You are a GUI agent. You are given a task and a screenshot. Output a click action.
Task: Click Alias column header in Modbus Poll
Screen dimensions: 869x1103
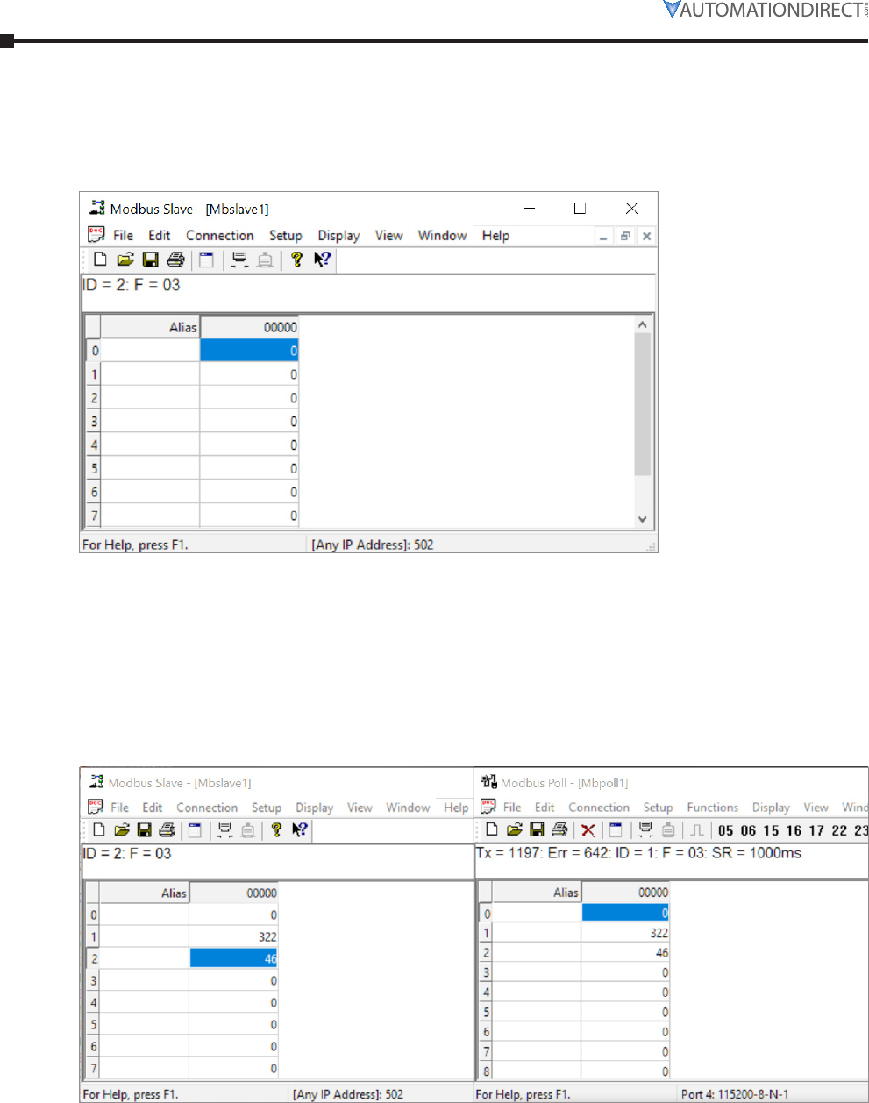(537, 892)
